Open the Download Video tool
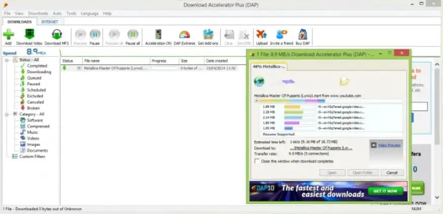 pyautogui.click(x=29, y=34)
